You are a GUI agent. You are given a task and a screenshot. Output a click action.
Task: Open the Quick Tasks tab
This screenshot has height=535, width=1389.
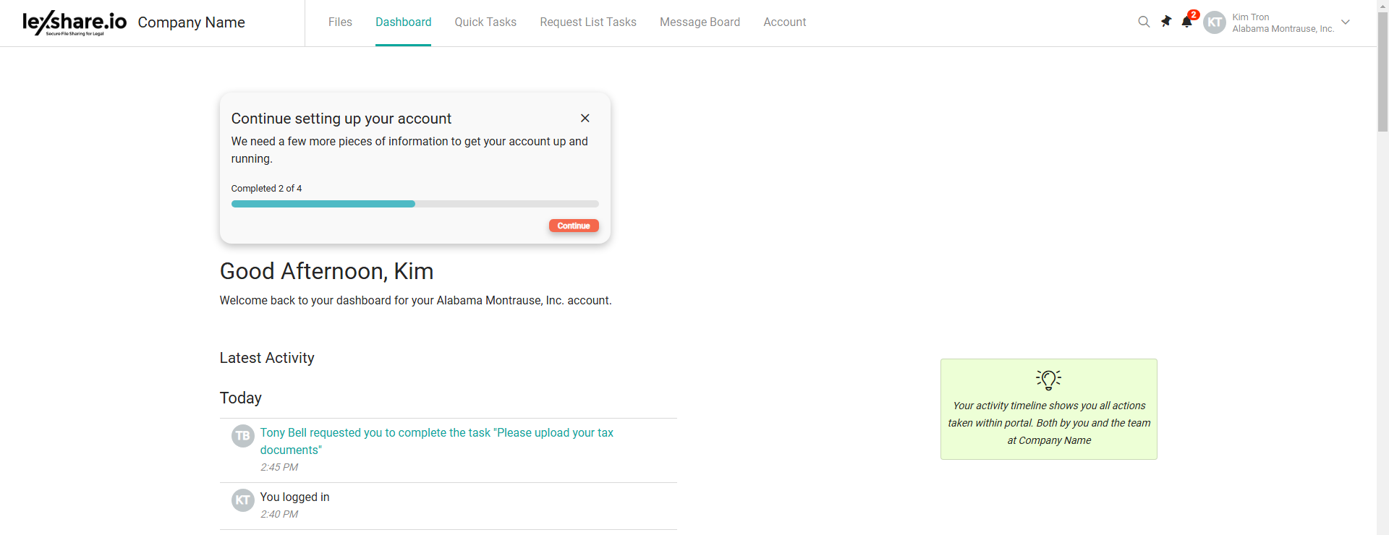[x=485, y=22]
